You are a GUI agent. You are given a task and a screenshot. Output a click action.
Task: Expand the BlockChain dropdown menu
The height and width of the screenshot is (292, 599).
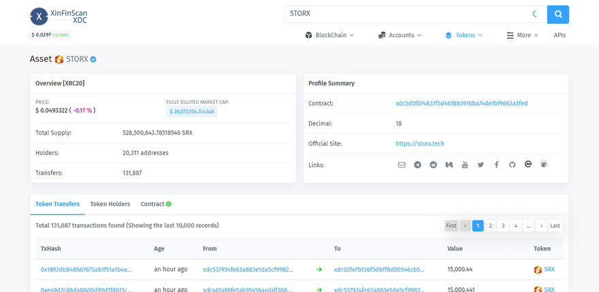(329, 35)
